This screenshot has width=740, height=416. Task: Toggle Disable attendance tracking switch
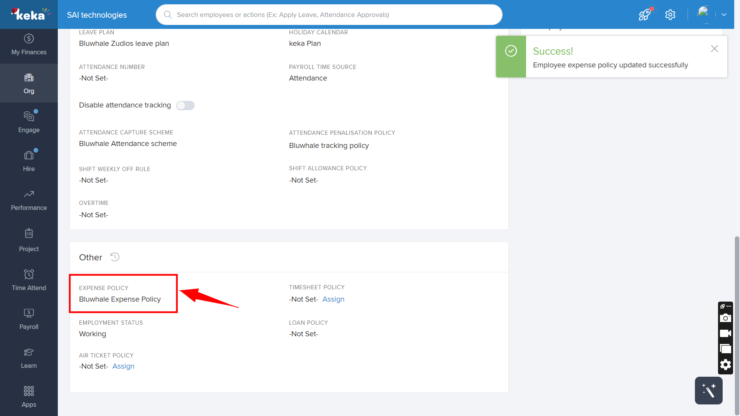[x=185, y=106]
